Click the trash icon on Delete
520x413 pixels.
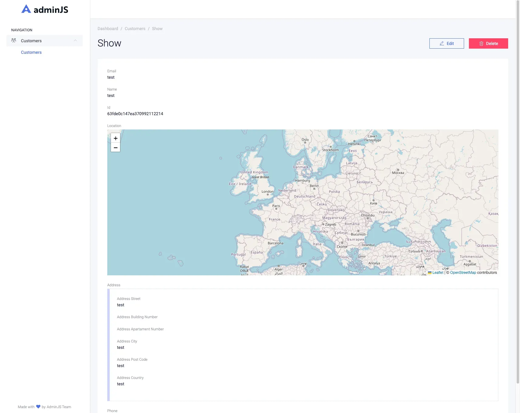pos(481,43)
